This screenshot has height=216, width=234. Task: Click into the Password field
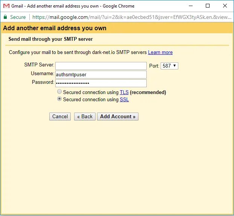click(x=101, y=83)
